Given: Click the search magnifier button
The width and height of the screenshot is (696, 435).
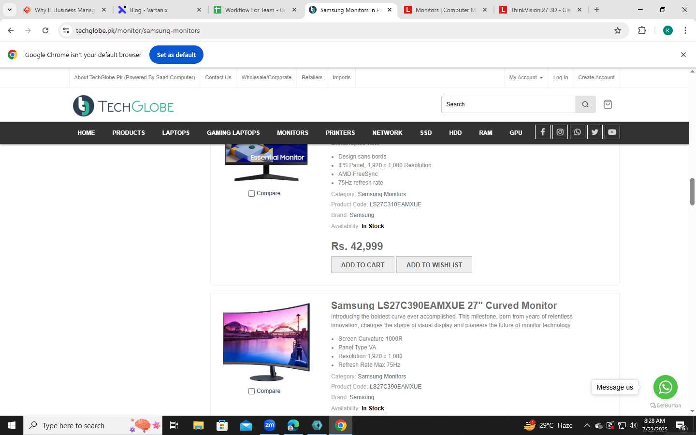Looking at the screenshot, I should (585, 104).
